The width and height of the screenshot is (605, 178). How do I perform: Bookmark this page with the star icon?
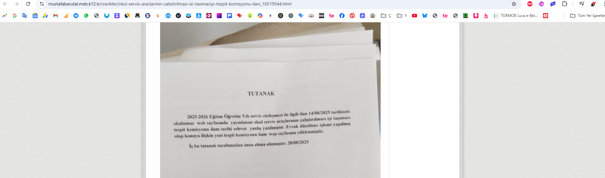tap(514, 4)
